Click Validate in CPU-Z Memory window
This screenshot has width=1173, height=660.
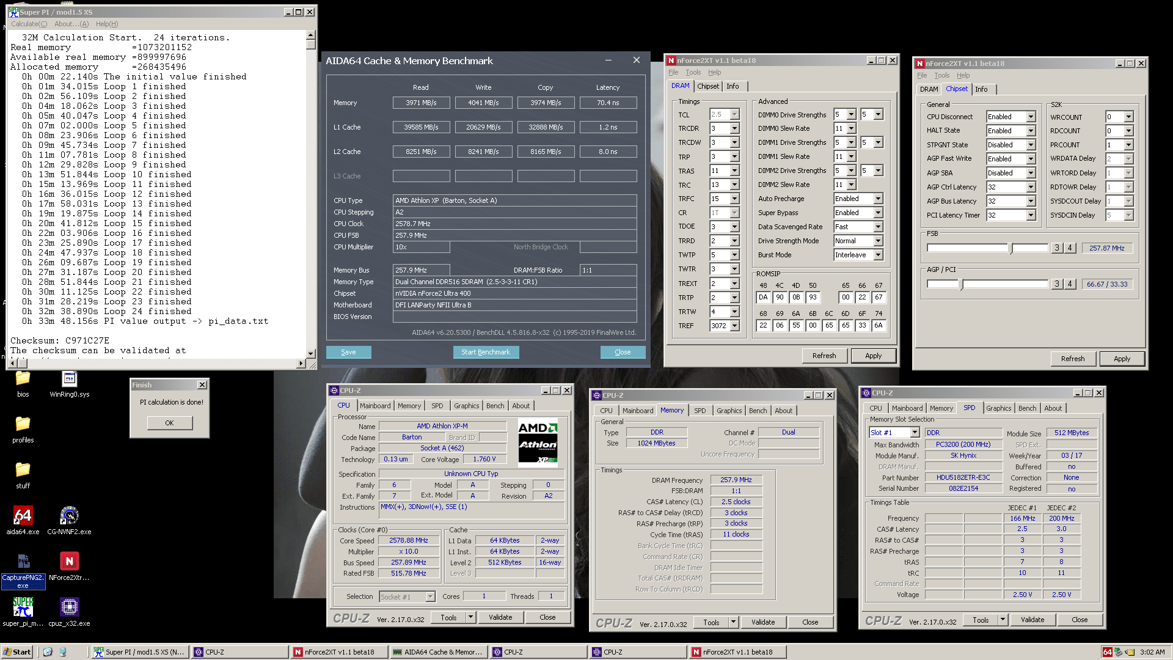click(762, 622)
